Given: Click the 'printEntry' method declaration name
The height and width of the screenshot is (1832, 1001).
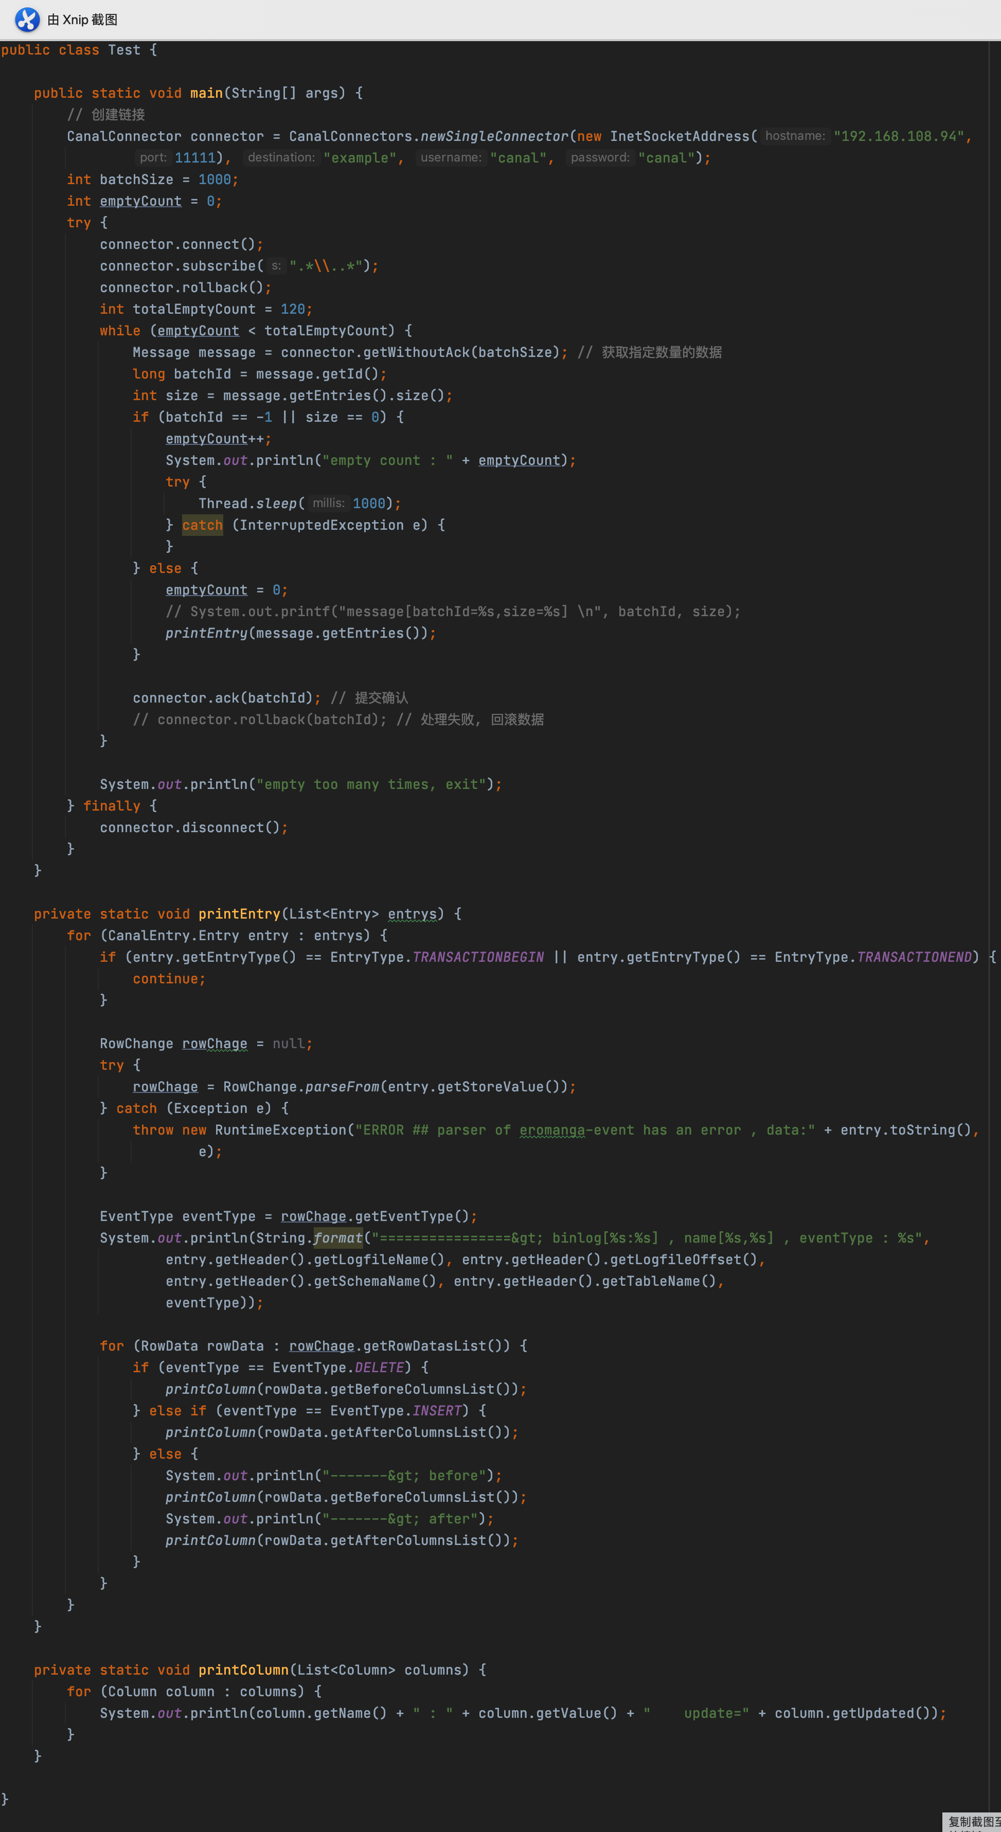Looking at the screenshot, I should (x=239, y=914).
